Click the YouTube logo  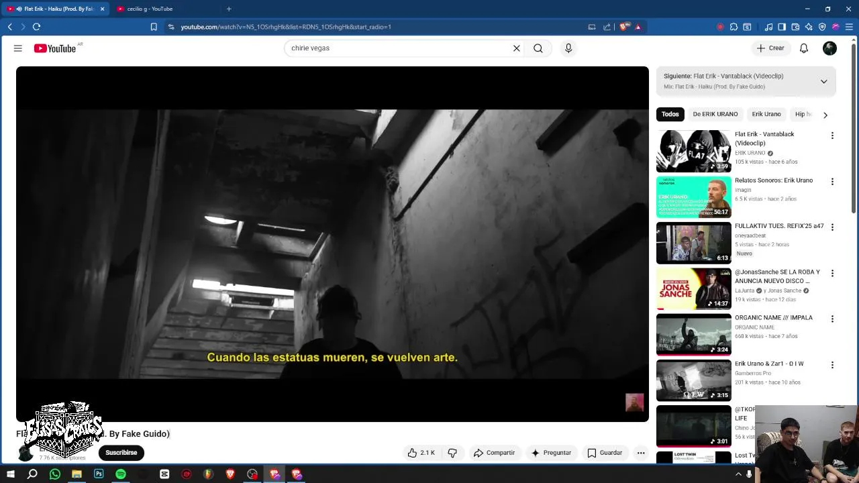pos(55,48)
